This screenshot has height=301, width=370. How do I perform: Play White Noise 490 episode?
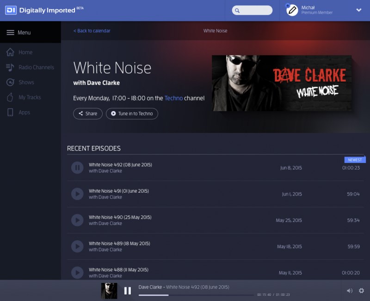pos(77,220)
